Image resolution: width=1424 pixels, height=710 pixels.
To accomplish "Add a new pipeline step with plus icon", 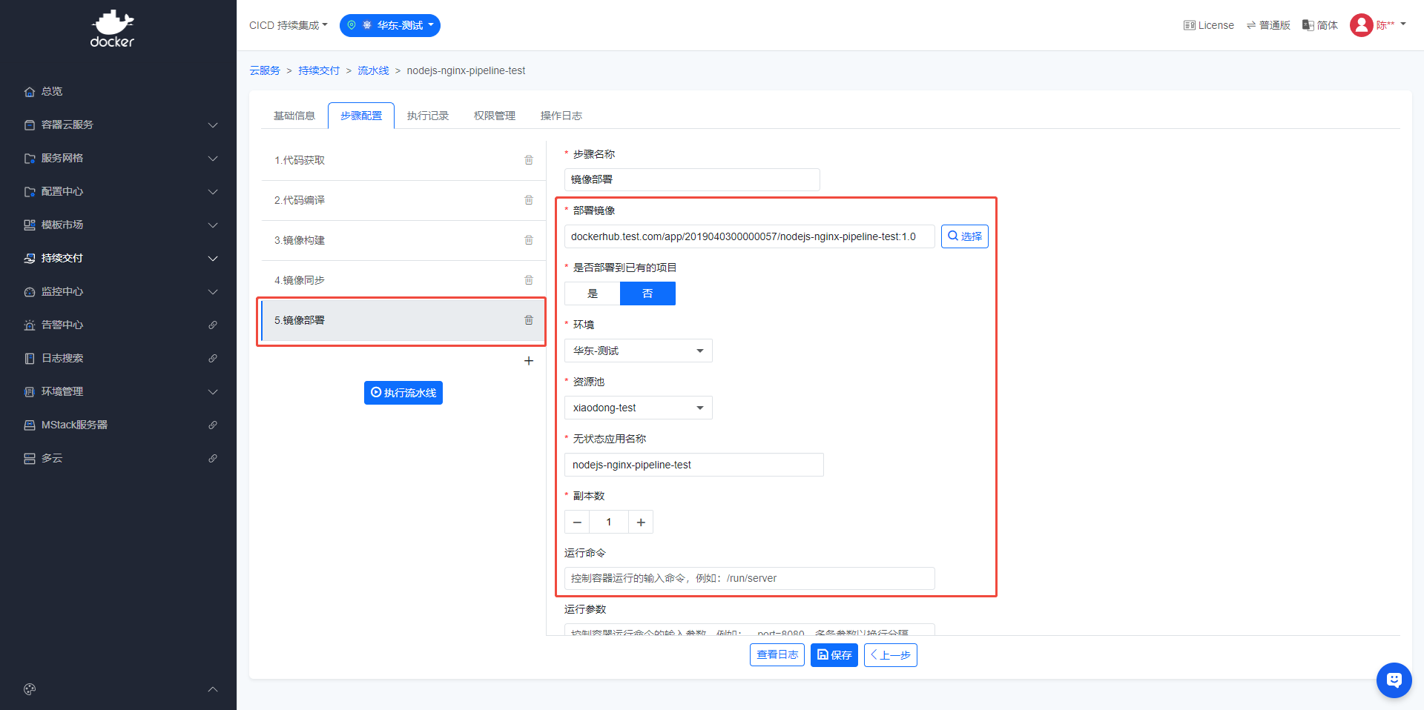I will click(x=529, y=361).
